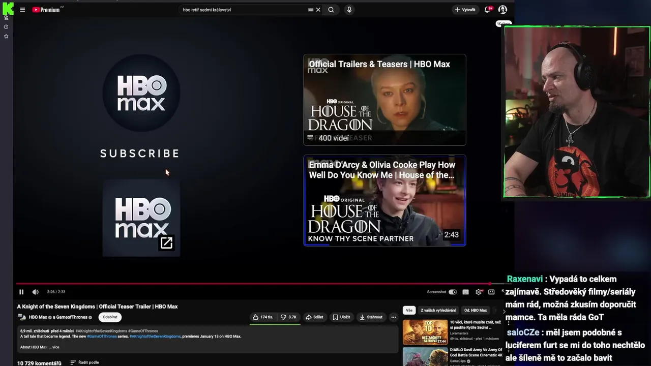Switch to theater mode
Viewport: 651px width, 366px height.
coord(491,292)
